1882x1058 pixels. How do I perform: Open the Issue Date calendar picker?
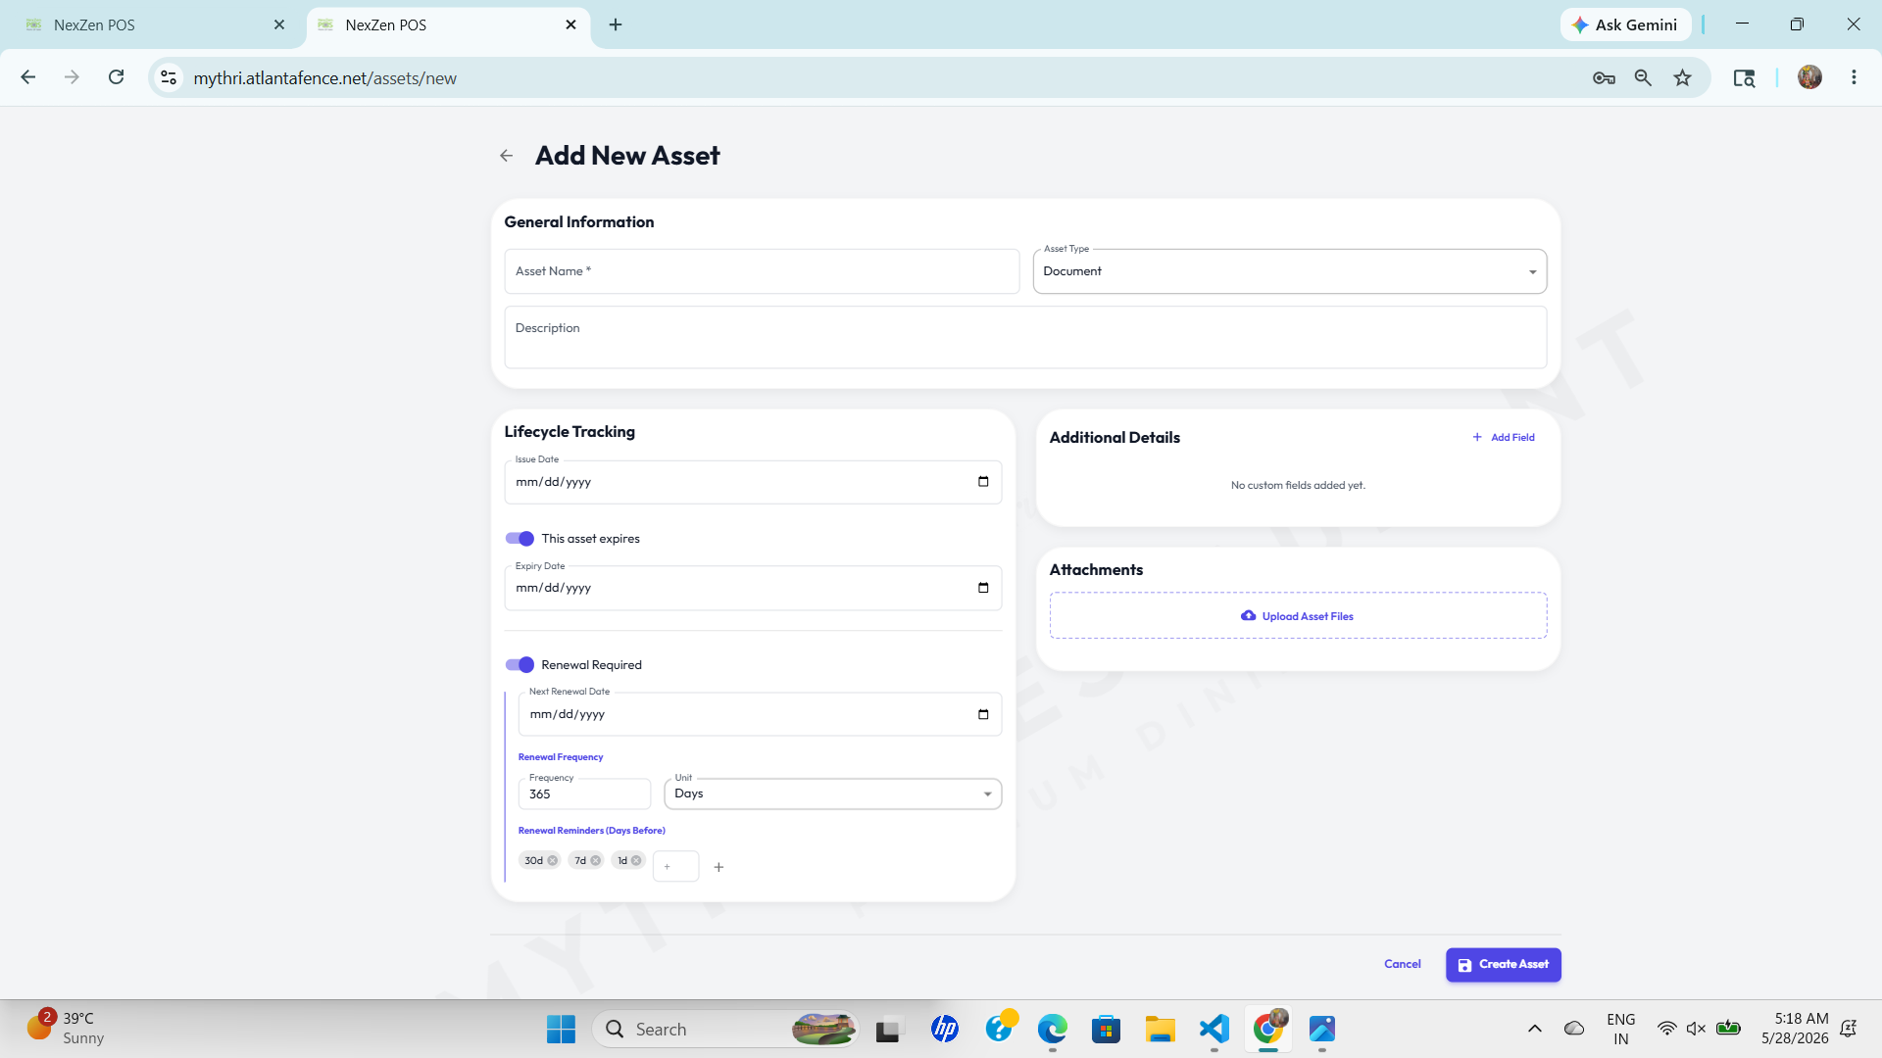tap(983, 482)
